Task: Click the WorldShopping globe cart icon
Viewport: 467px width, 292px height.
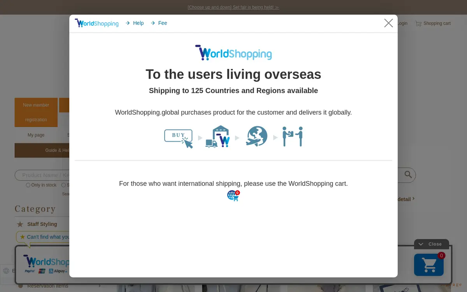Action: [x=233, y=195]
